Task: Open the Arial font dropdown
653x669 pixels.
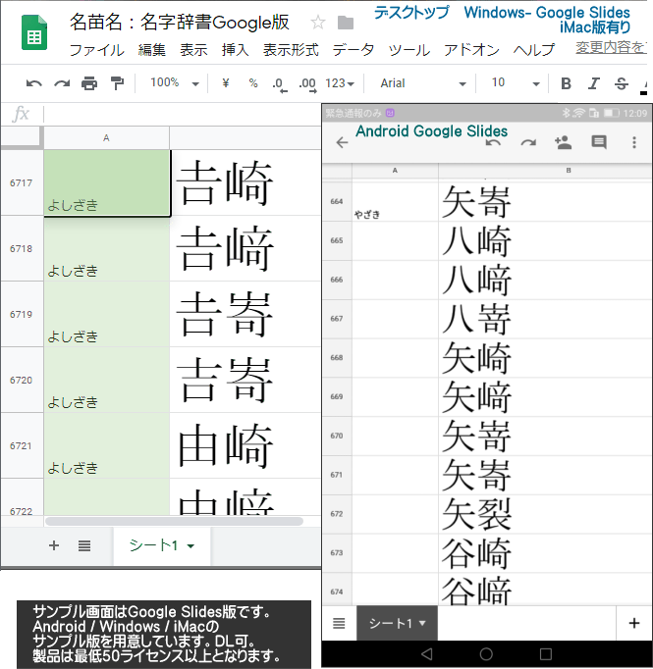Action: point(423,83)
